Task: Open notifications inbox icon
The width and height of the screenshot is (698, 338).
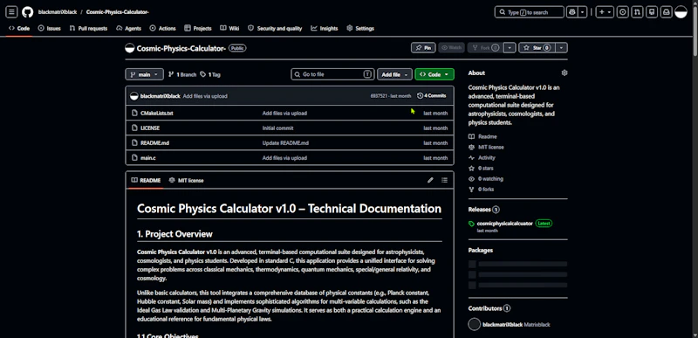Action: (x=667, y=12)
